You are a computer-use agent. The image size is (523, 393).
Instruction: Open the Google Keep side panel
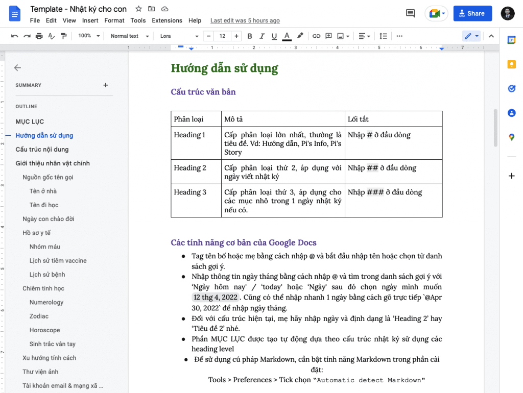point(512,64)
